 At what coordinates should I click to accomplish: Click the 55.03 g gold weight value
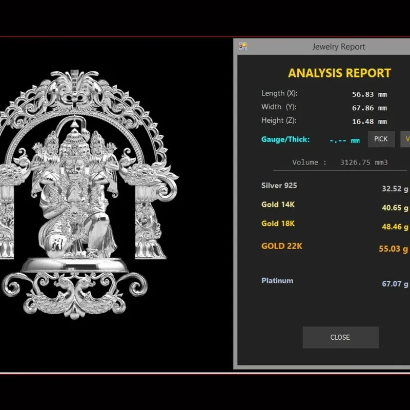tap(393, 249)
